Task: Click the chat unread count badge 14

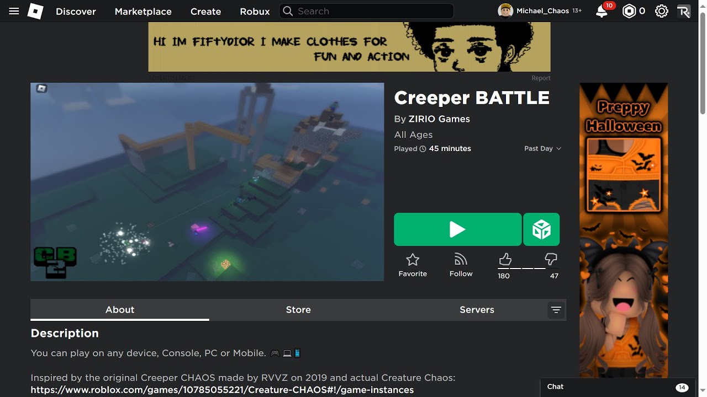Action: (682, 387)
